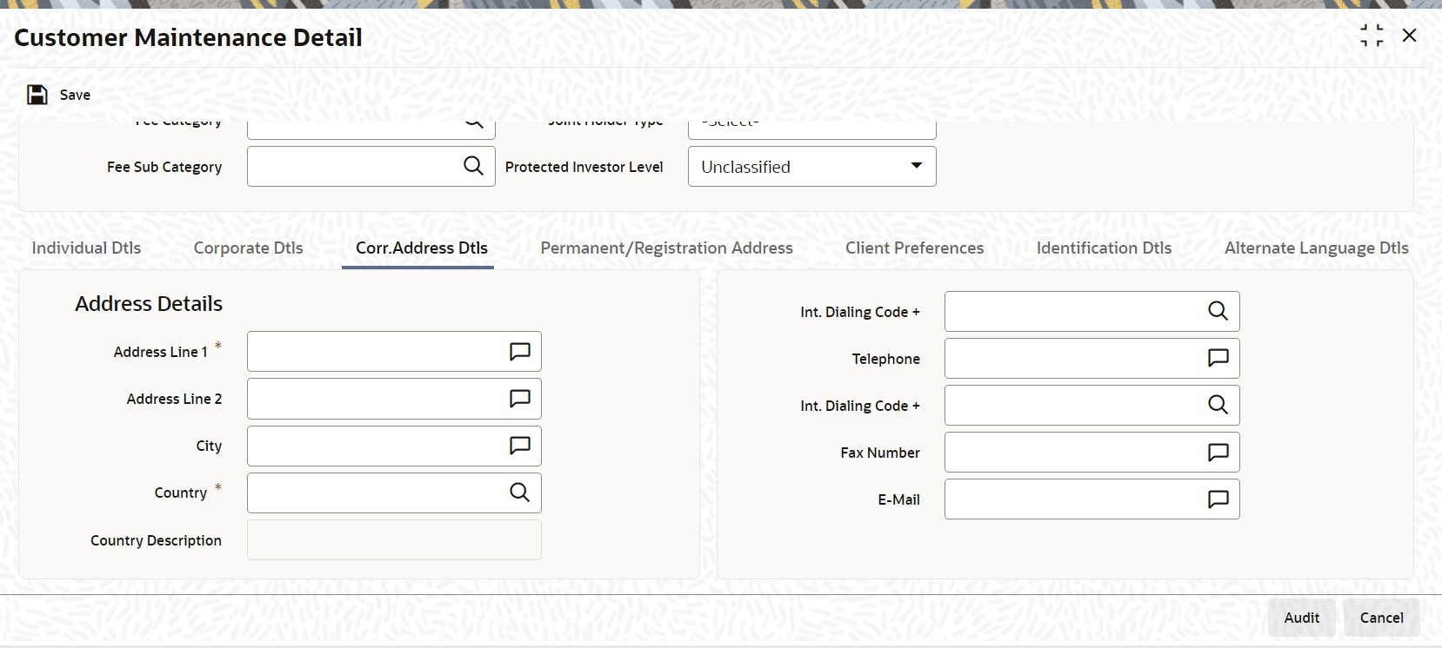
Task: Click into Address Line 1 input field
Action: 375,352
